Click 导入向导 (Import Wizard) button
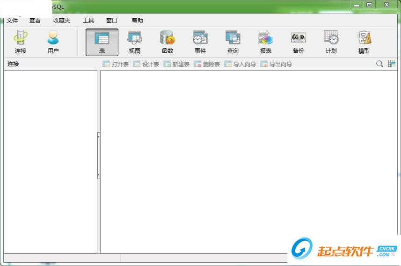Viewport: 401px width, 266px height. pyautogui.click(x=240, y=64)
